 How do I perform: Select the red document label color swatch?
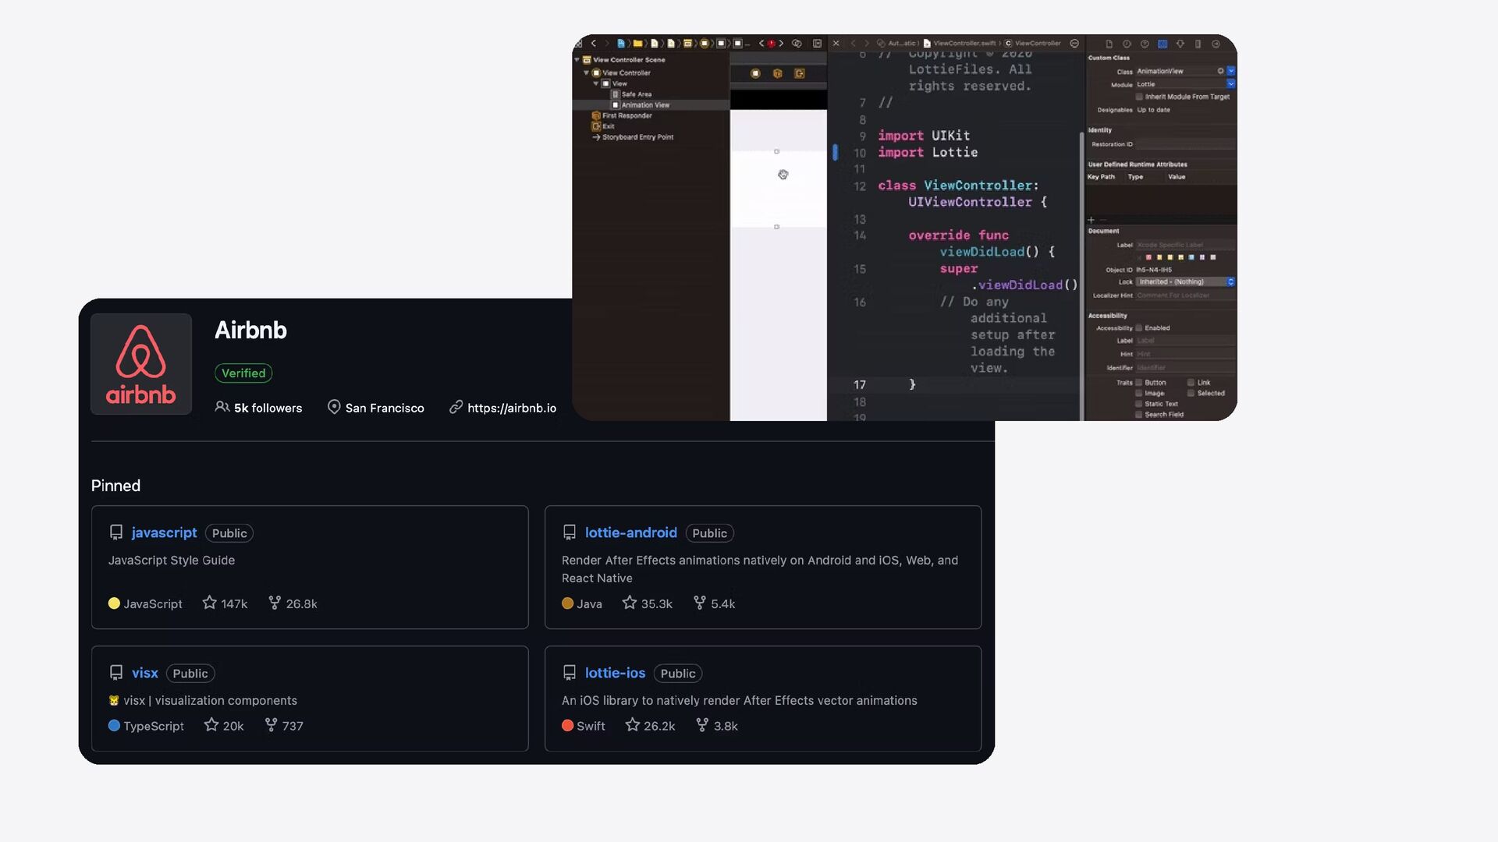[1149, 257]
